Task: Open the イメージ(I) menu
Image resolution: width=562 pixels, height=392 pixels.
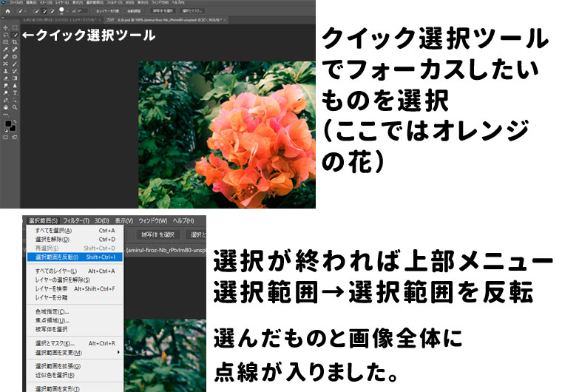Action: point(46,2)
